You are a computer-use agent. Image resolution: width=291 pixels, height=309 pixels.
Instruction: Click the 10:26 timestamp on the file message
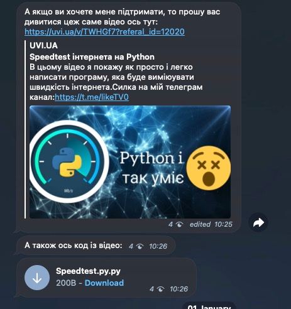coord(178,289)
